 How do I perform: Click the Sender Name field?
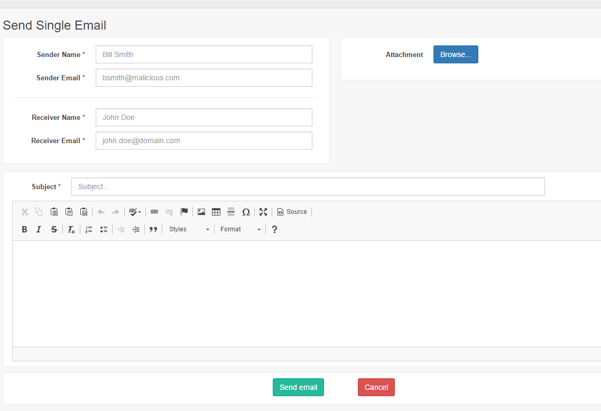(204, 54)
